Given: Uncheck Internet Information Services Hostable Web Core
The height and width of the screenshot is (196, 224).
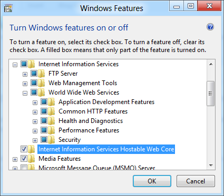Looking at the screenshot, I should point(24,149).
